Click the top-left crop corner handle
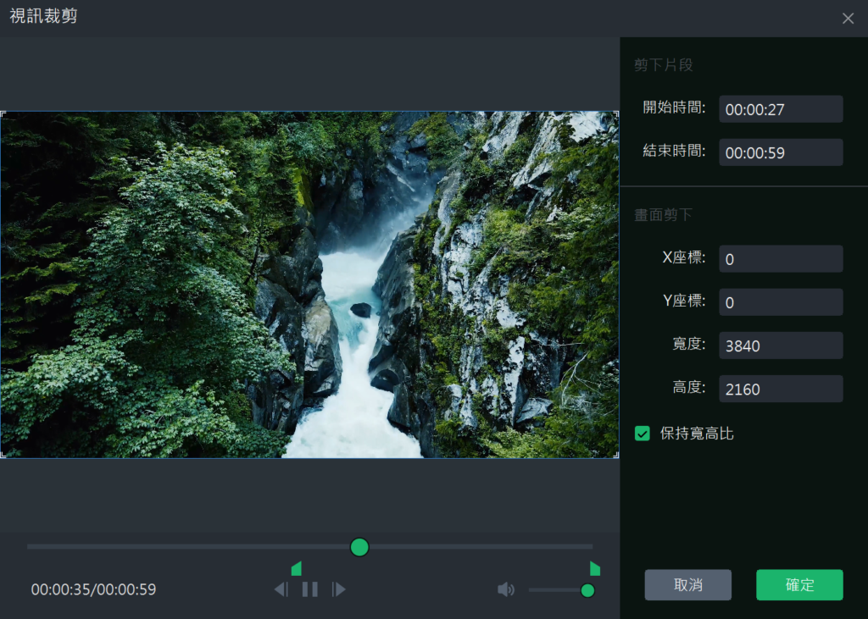868x619 pixels. click(x=3, y=114)
